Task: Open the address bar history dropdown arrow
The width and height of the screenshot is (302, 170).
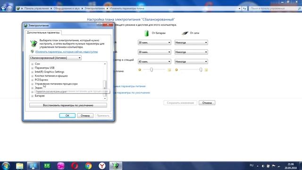Action: coord(239,8)
